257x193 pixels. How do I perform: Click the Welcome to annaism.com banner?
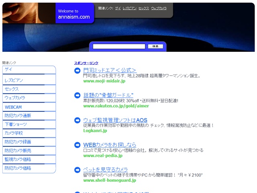click(x=75, y=13)
